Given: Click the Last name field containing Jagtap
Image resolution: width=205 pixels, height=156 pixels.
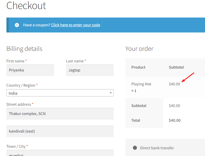Looking at the screenshot, I should click(x=90, y=70).
